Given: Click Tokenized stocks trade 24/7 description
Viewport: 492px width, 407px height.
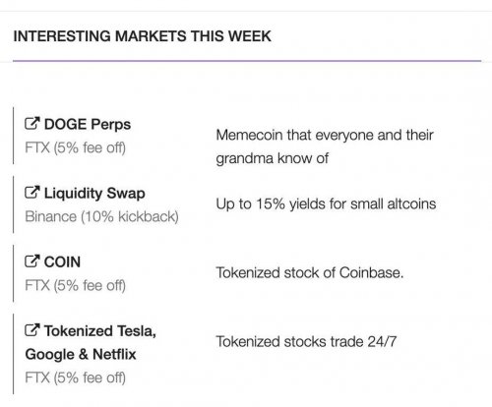Looking at the screenshot, I should point(306,342).
